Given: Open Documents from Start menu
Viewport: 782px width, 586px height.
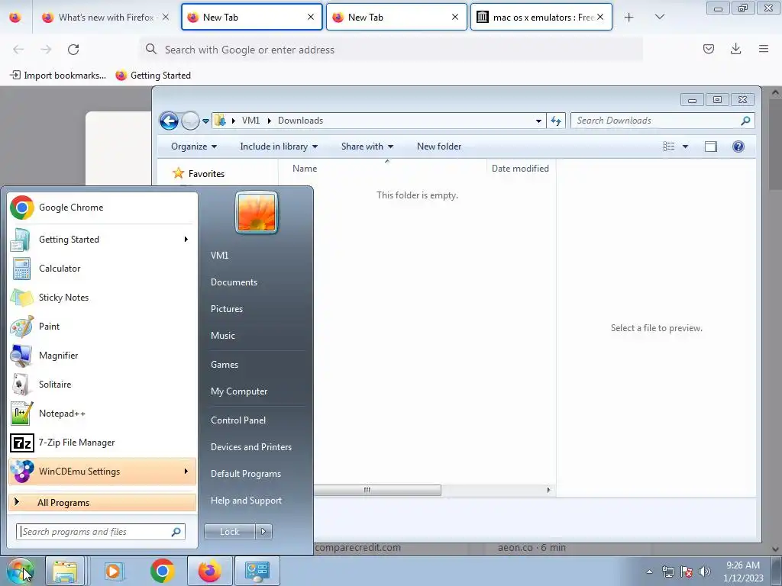Looking at the screenshot, I should coord(234,282).
